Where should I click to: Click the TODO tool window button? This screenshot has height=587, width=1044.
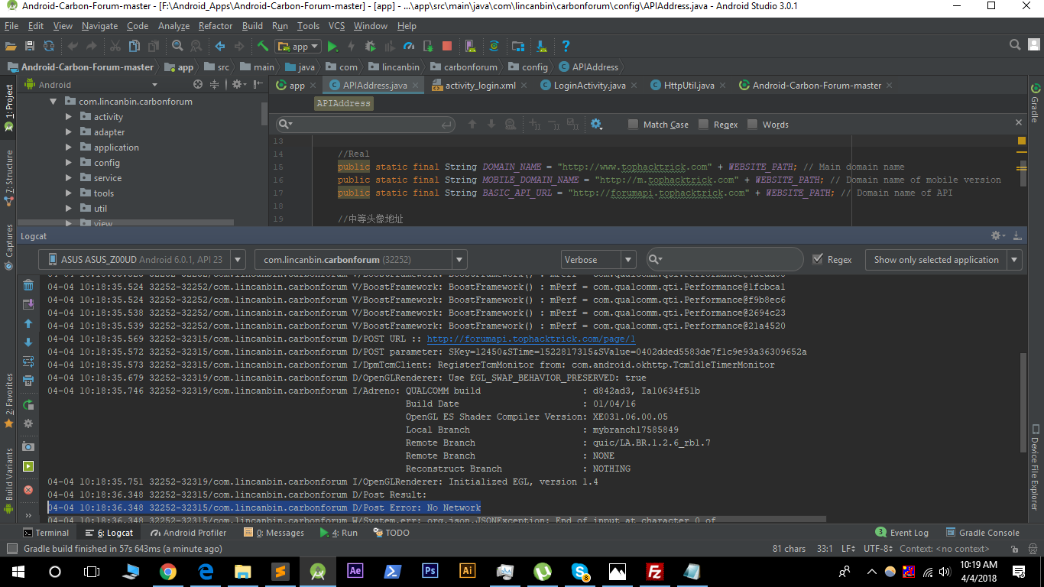tap(391, 533)
